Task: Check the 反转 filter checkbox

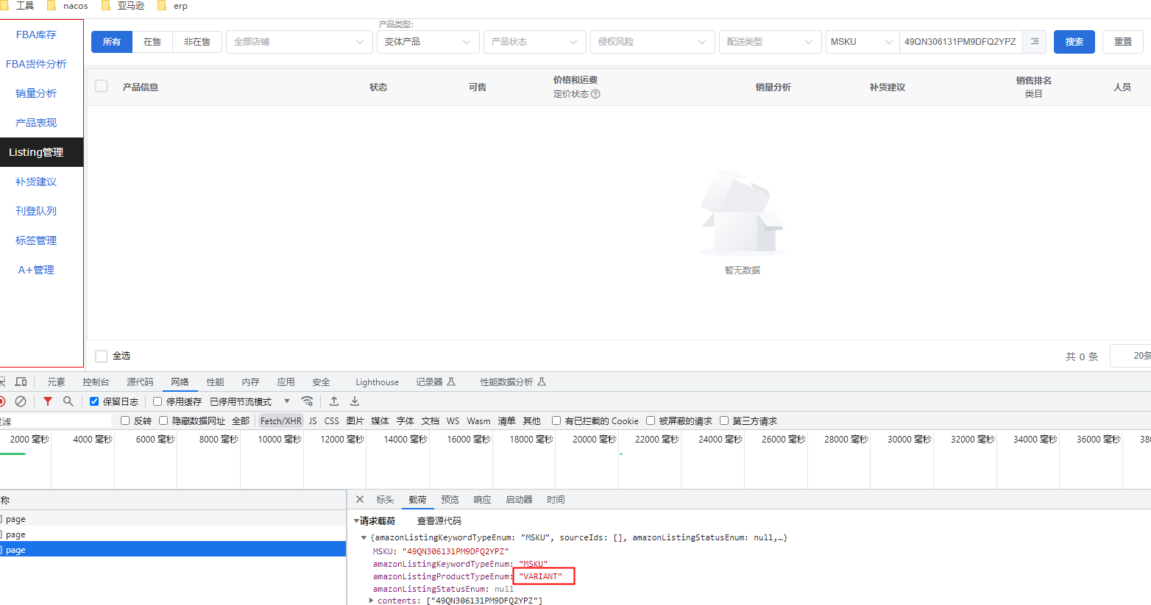Action: click(x=125, y=420)
